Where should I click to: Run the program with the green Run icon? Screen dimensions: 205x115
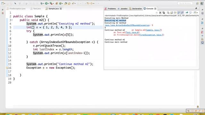46,4
